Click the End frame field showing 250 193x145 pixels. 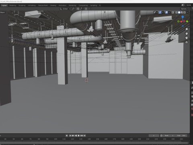click(x=181, y=136)
